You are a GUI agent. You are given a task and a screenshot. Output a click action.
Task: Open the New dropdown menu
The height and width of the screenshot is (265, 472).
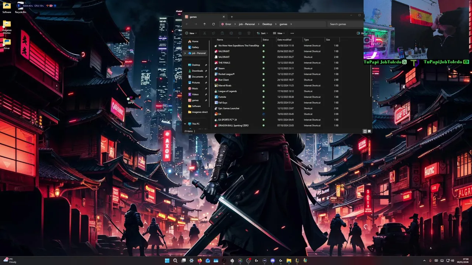pyautogui.click(x=191, y=33)
